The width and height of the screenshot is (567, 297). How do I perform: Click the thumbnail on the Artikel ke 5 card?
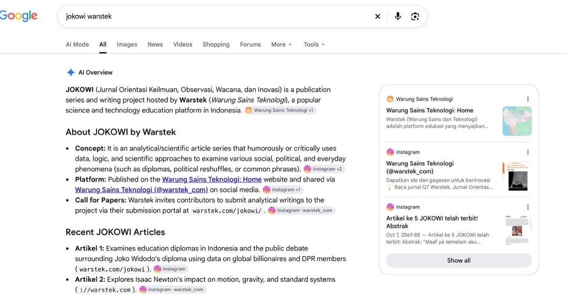pyautogui.click(x=517, y=231)
